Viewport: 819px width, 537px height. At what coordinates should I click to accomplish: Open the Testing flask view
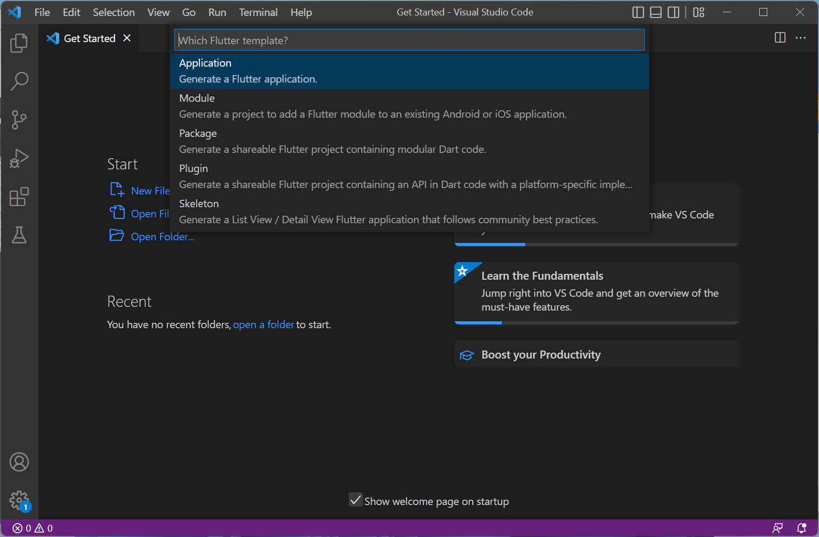click(19, 235)
